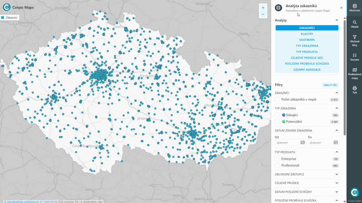This screenshot has width=362, height=203.
Task: Expand the CELKOVÉ PRODEJE filter
Action: tap(337, 183)
